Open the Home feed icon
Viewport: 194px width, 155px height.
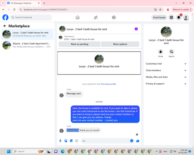[x=78, y=17]
